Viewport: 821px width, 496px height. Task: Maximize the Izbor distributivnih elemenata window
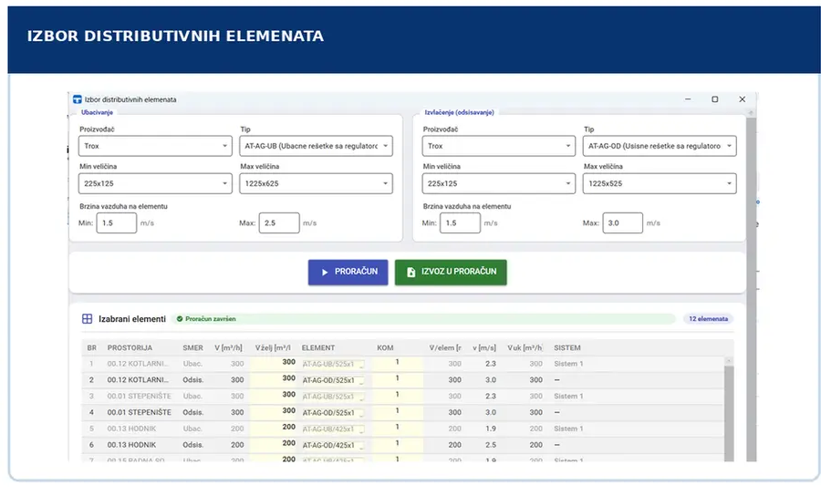coord(714,99)
